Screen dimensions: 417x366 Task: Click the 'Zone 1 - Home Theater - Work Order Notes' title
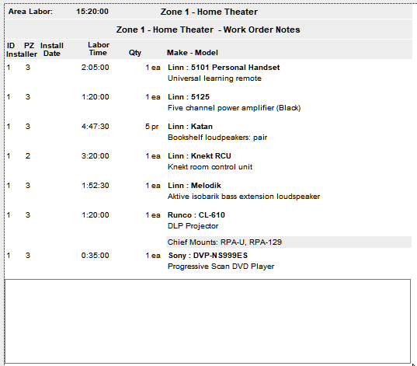pos(208,30)
